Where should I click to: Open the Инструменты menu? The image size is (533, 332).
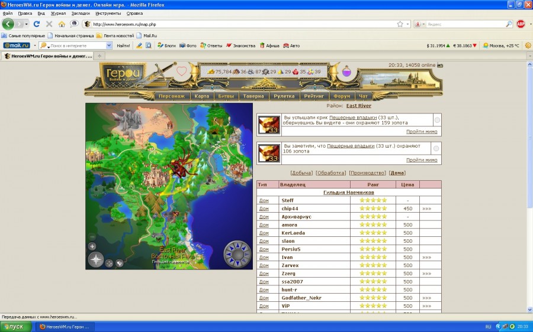108,13
